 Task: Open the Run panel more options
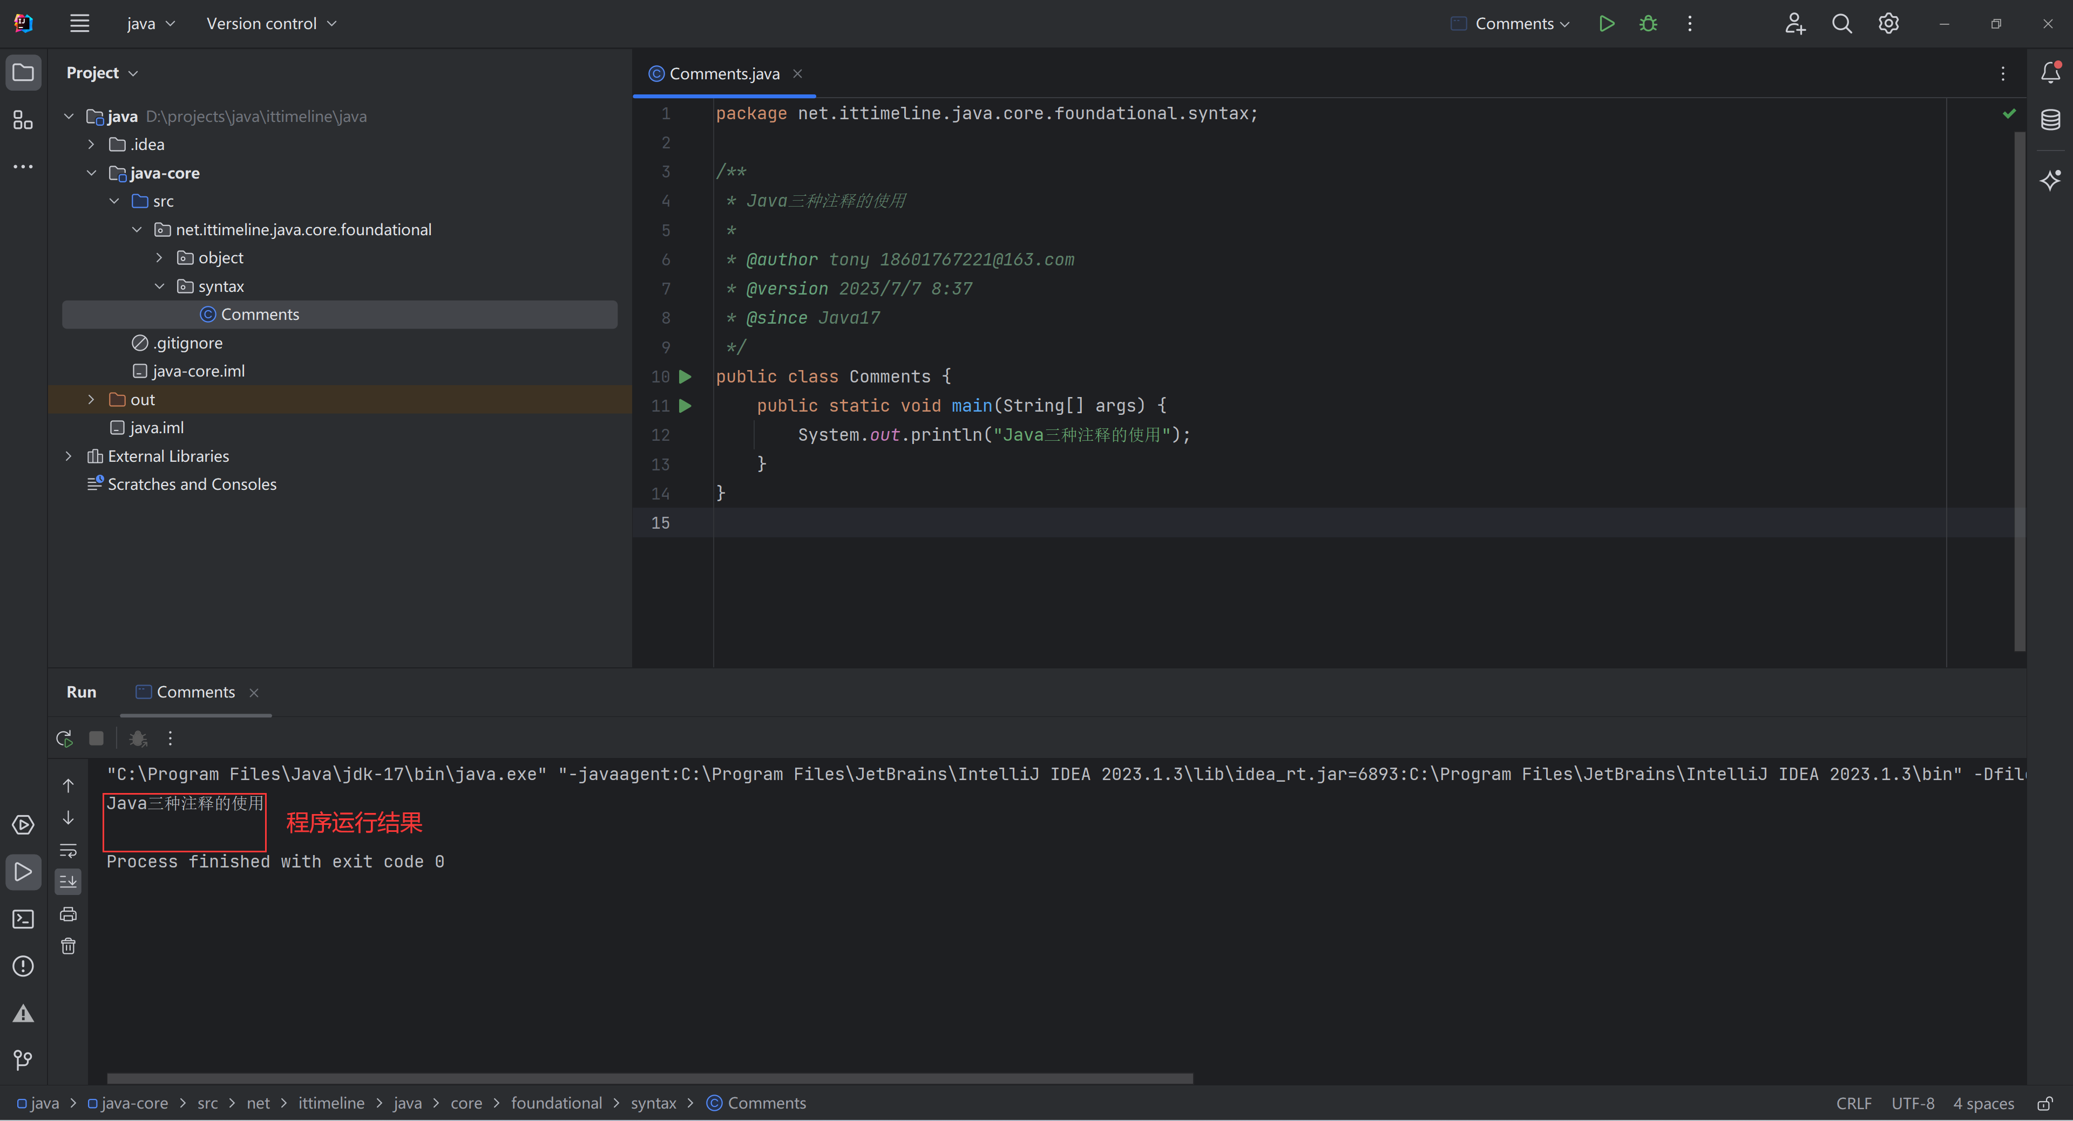pyautogui.click(x=170, y=738)
